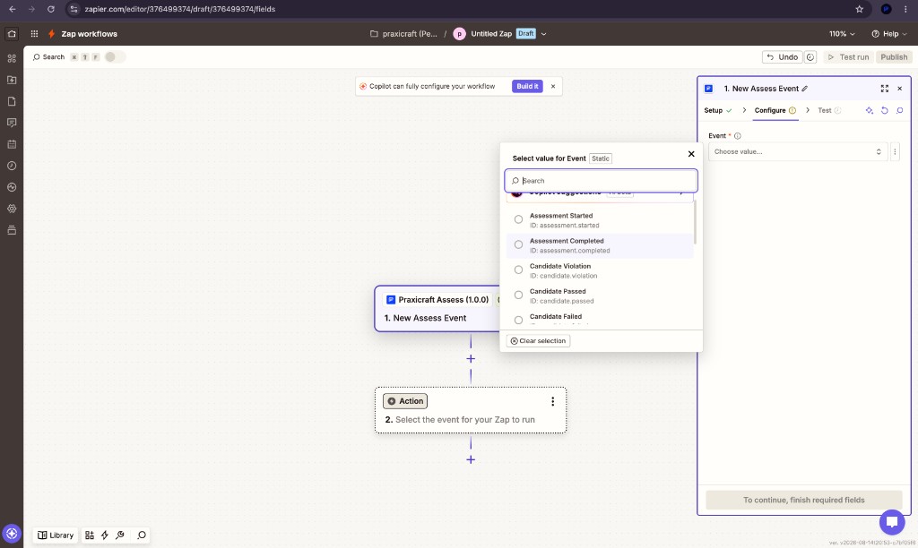Open the 110% zoom dropdown
Viewport: 918px width, 548px height.
pyautogui.click(x=841, y=34)
